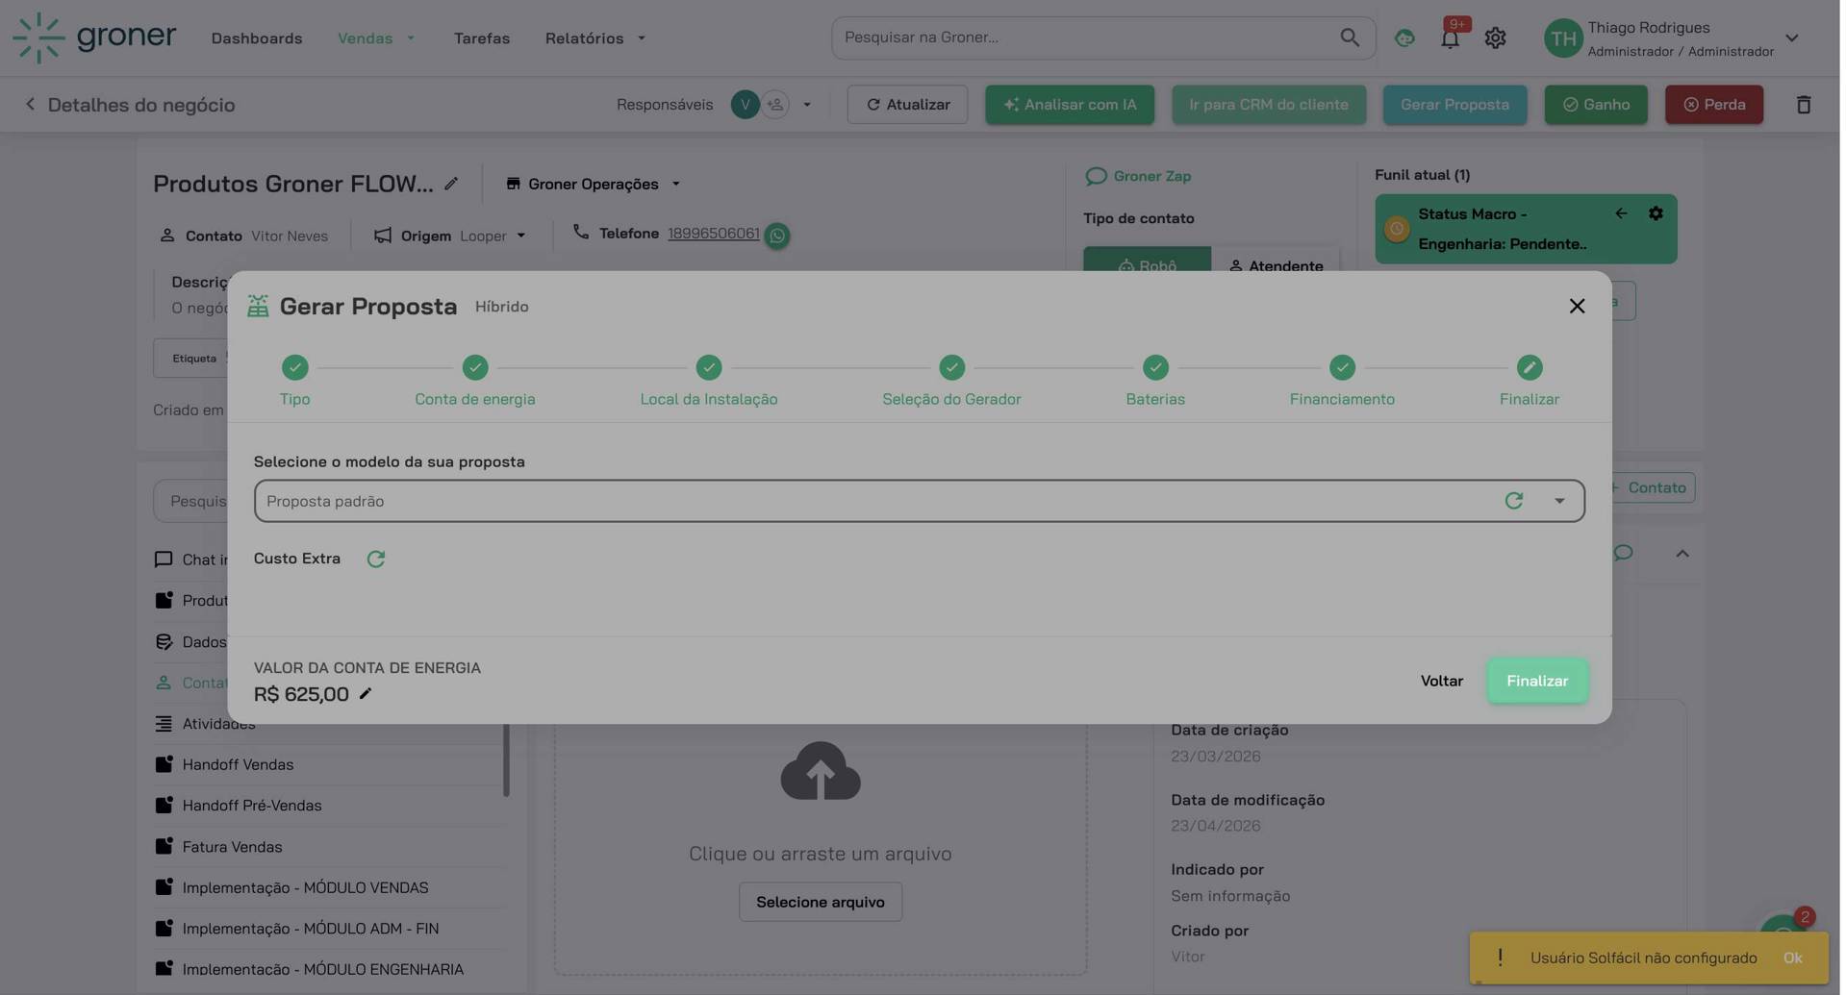Edit the deal title pencil icon
The width and height of the screenshot is (1846, 995).
click(x=451, y=184)
